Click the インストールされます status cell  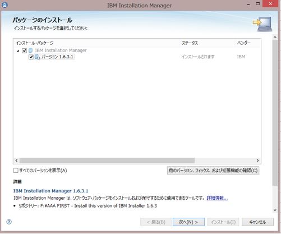click(198, 57)
